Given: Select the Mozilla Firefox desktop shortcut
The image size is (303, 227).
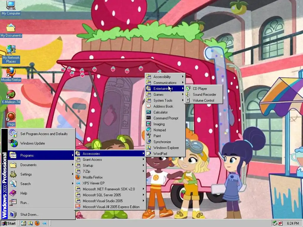Looking at the screenshot, I should click(11, 74).
